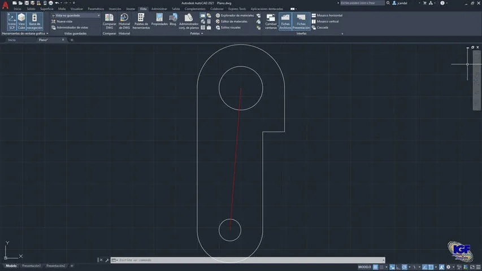Switch to the Express Tools ribbon tab
This screenshot has width=482, height=271.
(237, 9)
